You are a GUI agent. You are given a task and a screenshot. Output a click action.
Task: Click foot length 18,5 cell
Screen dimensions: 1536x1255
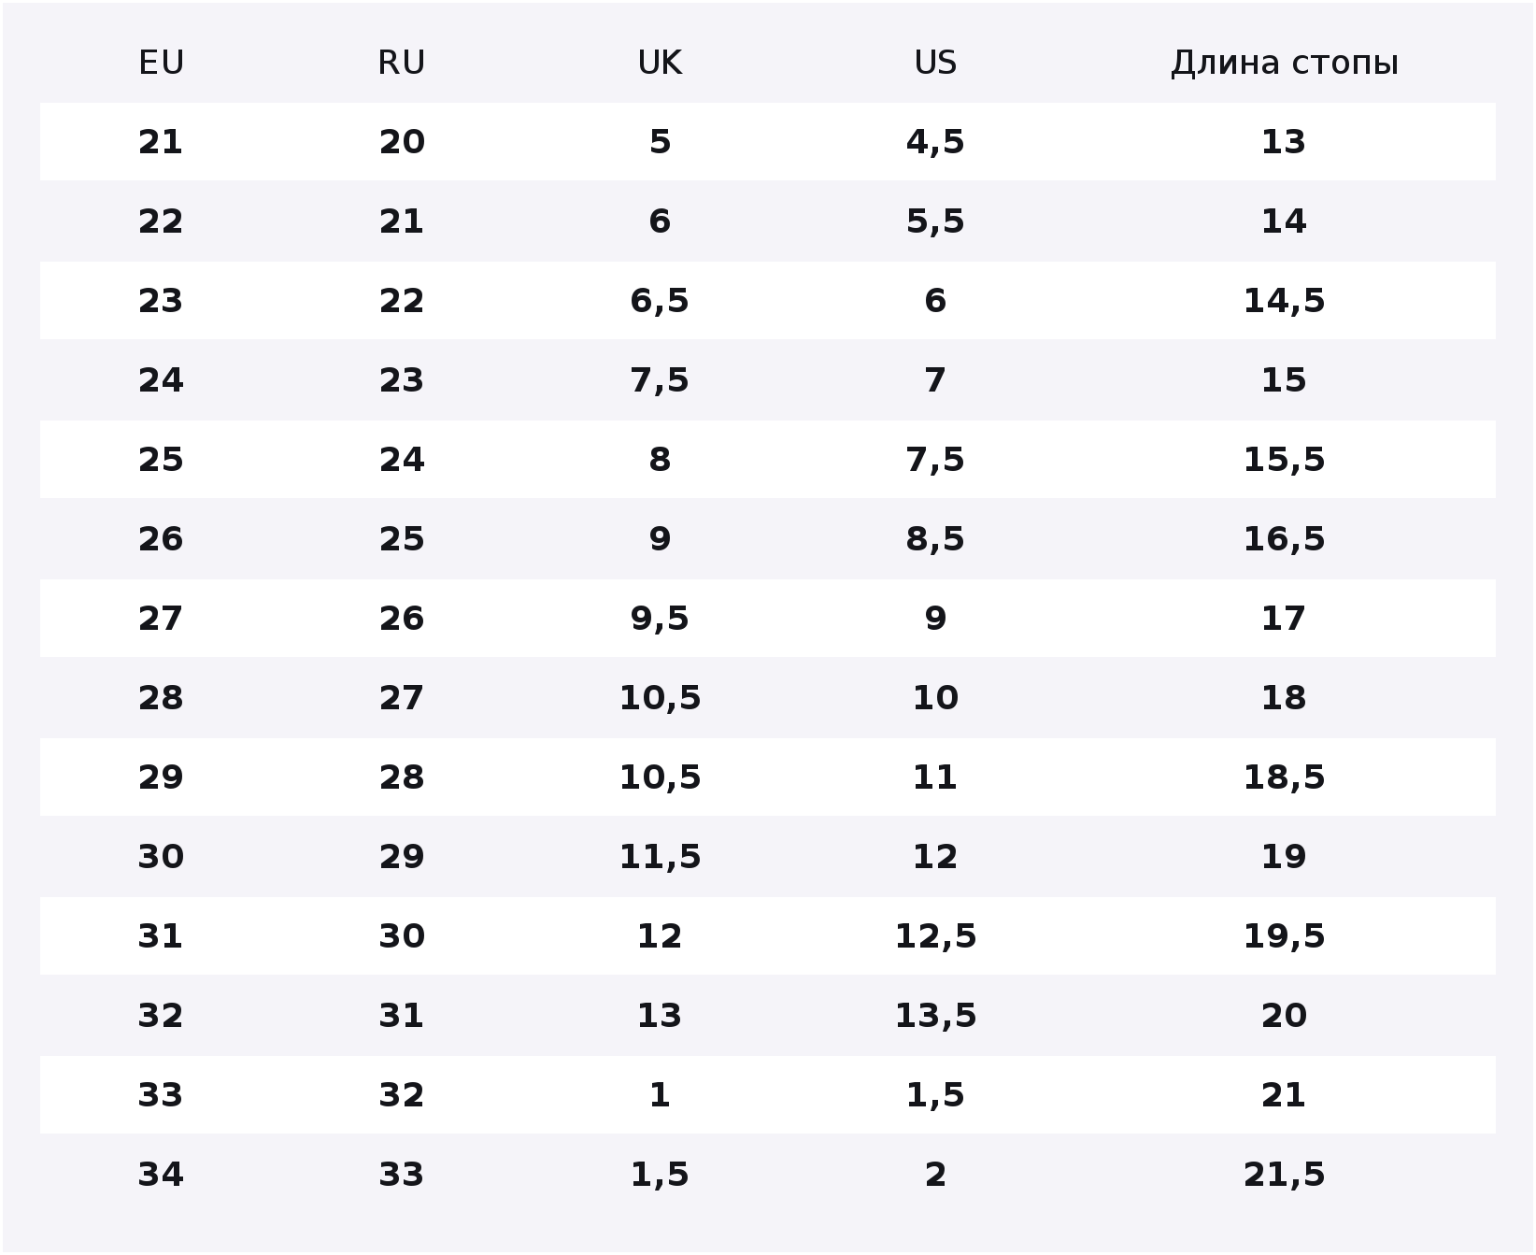(1284, 777)
